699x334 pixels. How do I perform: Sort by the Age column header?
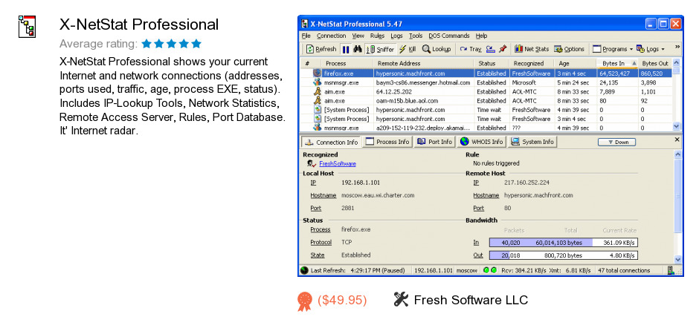(x=575, y=63)
